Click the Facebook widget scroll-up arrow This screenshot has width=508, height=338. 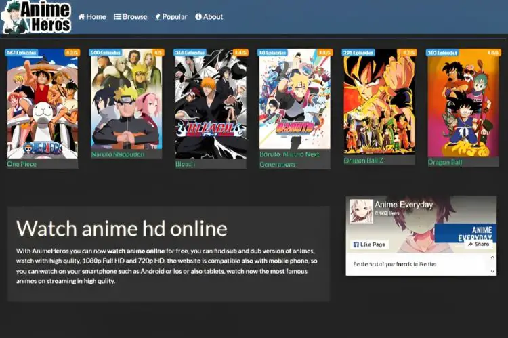click(492, 257)
